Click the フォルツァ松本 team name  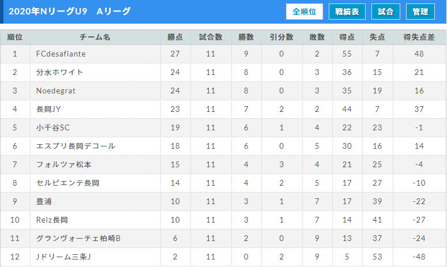(x=63, y=165)
